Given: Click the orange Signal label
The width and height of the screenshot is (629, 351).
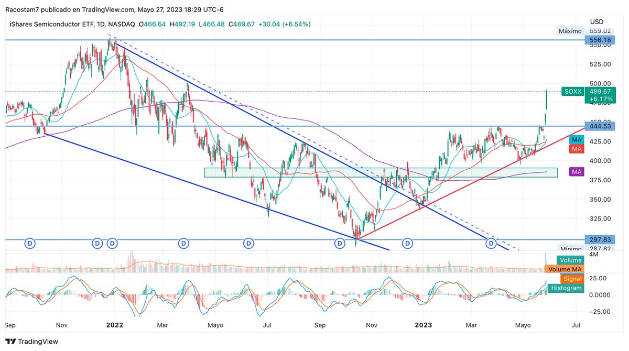Looking at the screenshot, I should pos(572,279).
